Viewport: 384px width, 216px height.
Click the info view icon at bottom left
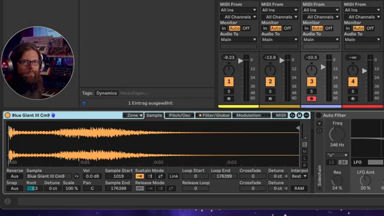tap(8, 202)
